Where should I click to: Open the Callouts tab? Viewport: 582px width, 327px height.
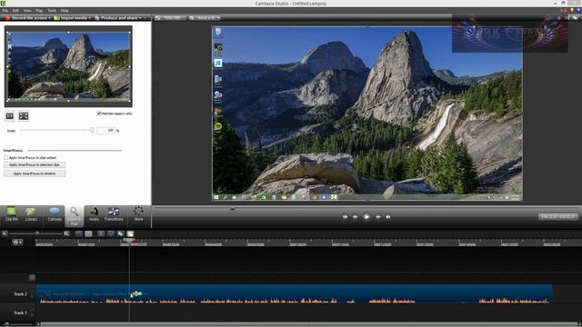point(55,214)
